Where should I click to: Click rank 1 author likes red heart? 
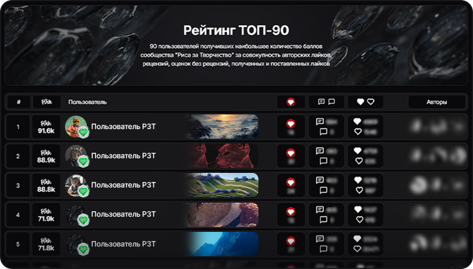pyautogui.click(x=291, y=124)
